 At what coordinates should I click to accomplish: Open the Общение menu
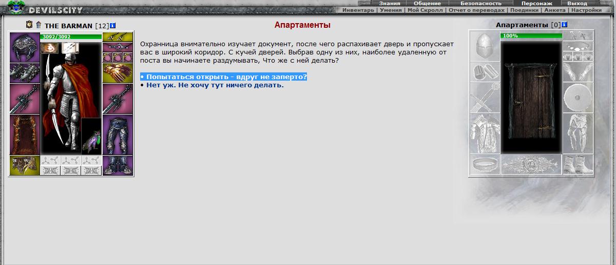coord(427,3)
